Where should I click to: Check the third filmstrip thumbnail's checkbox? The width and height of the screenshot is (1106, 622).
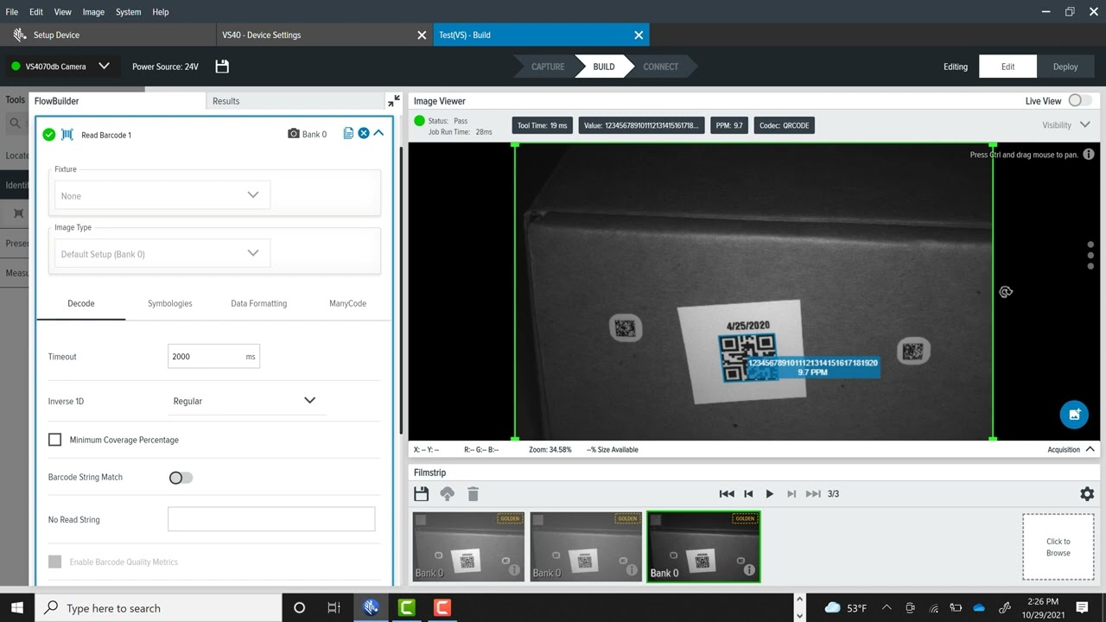[x=656, y=520]
